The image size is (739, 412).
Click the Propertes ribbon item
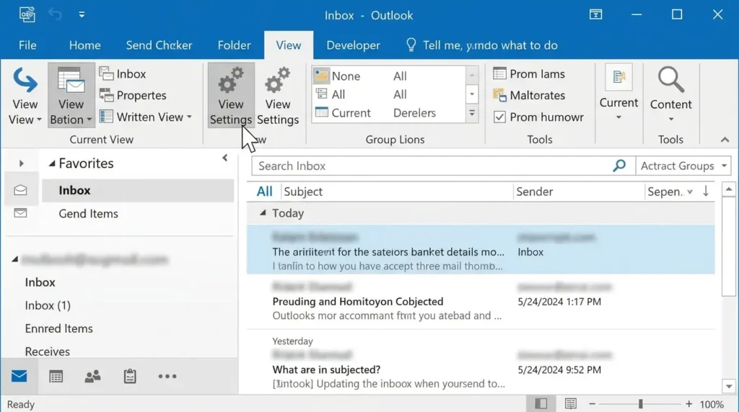click(x=134, y=96)
